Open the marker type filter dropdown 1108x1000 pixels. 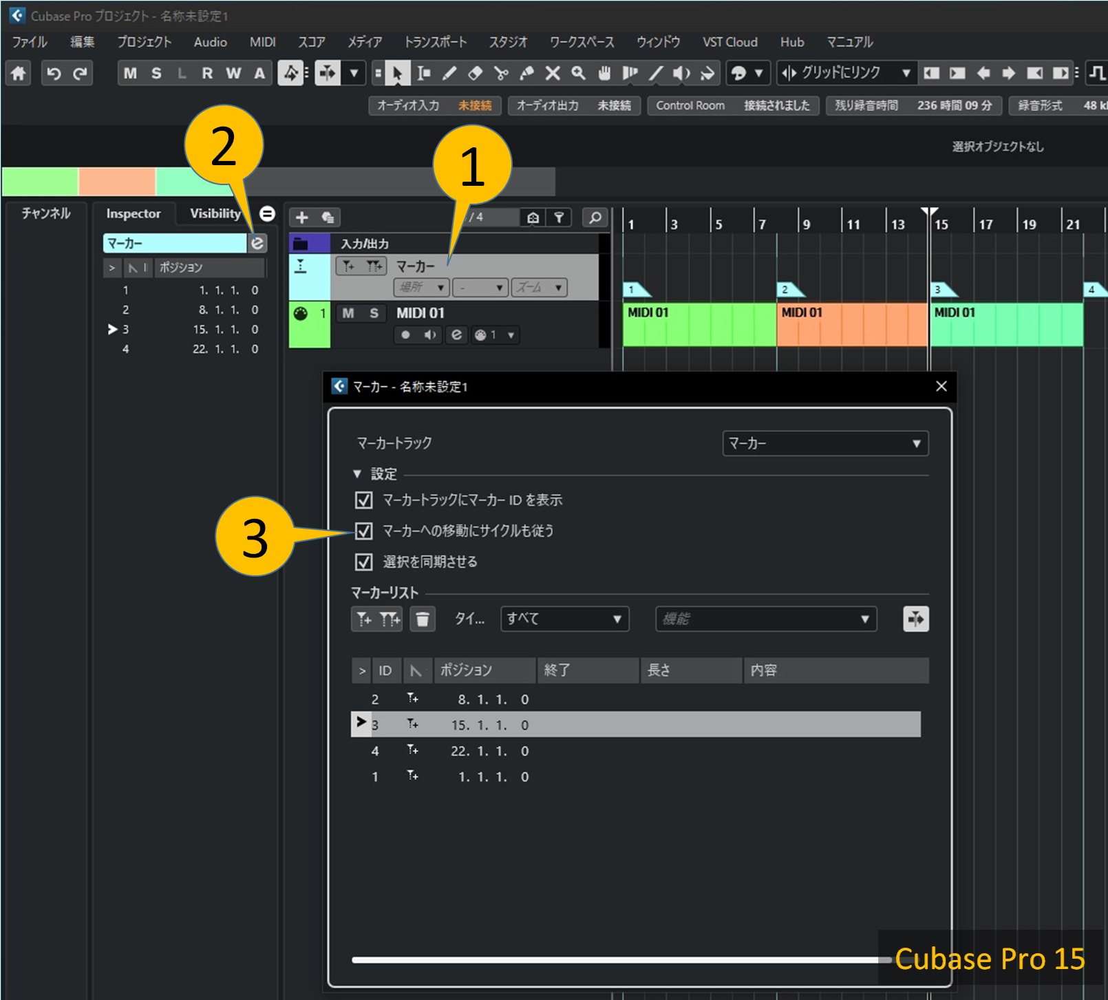pos(564,619)
